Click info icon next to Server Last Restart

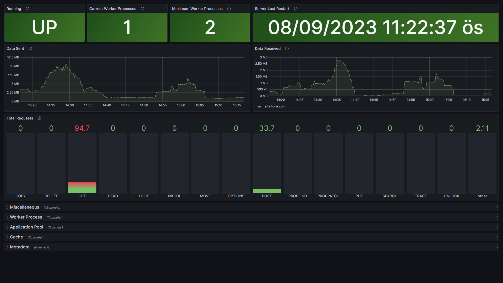(296, 9)
